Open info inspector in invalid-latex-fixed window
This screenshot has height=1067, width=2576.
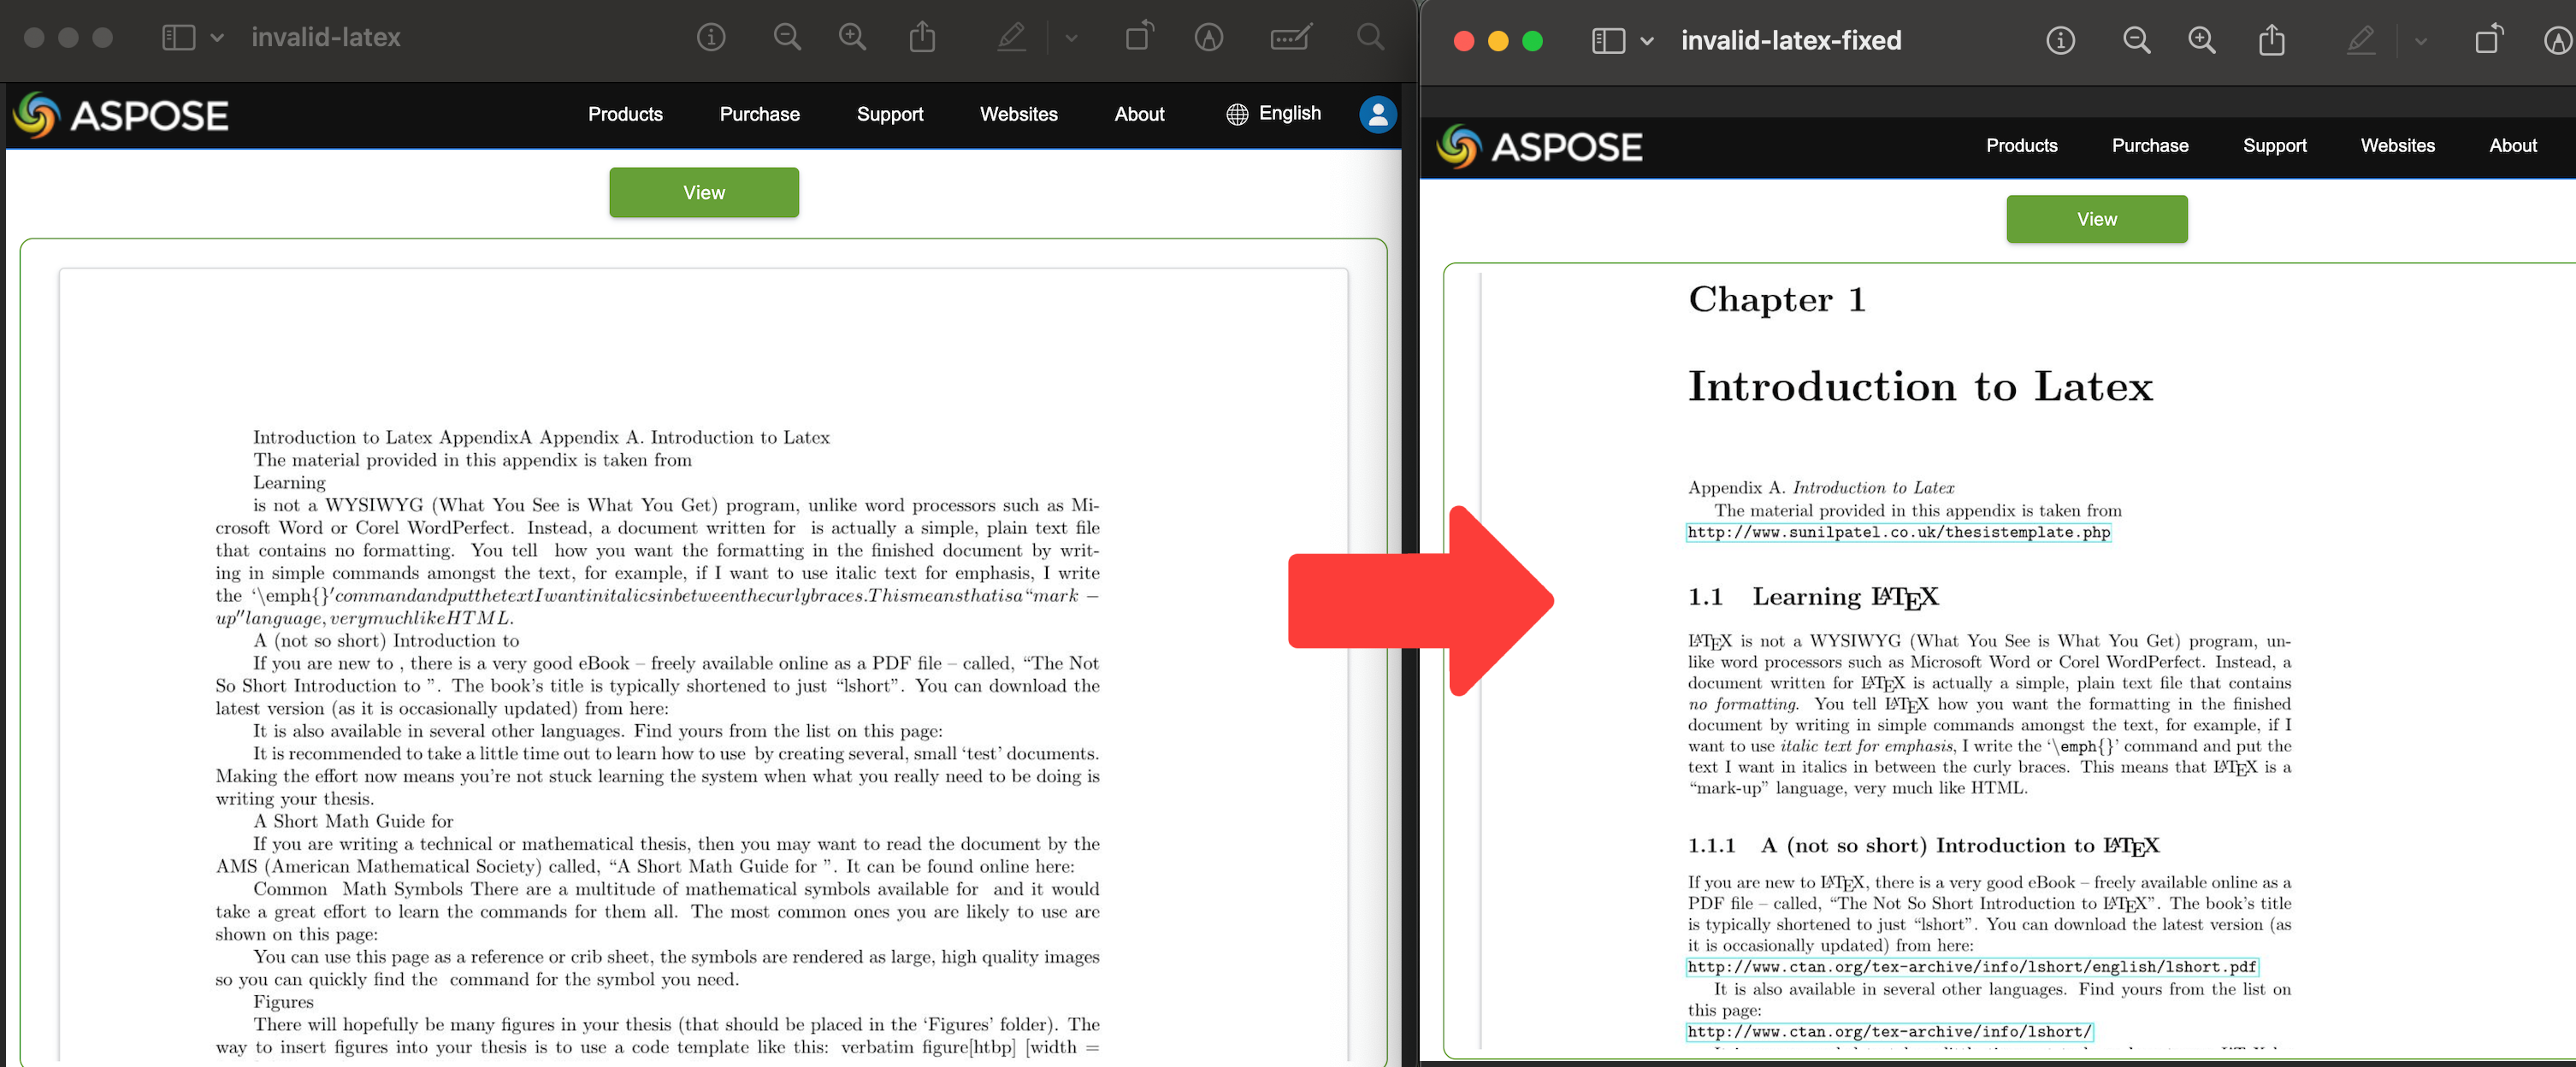point(2060,40)
